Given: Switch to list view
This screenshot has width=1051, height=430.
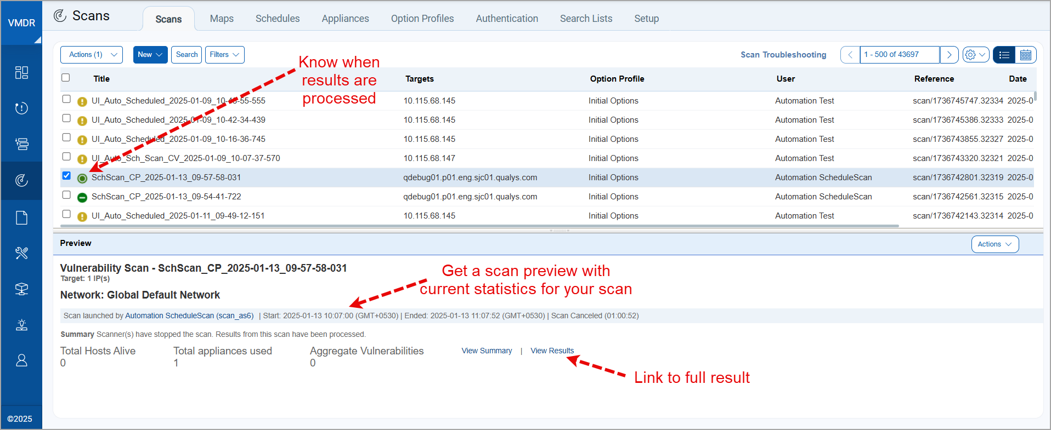Looking at the screenshot, I should click(x=1004, y=55).
